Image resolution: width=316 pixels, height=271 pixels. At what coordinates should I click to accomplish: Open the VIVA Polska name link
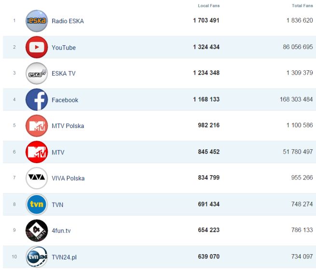[x=68, y=179]
